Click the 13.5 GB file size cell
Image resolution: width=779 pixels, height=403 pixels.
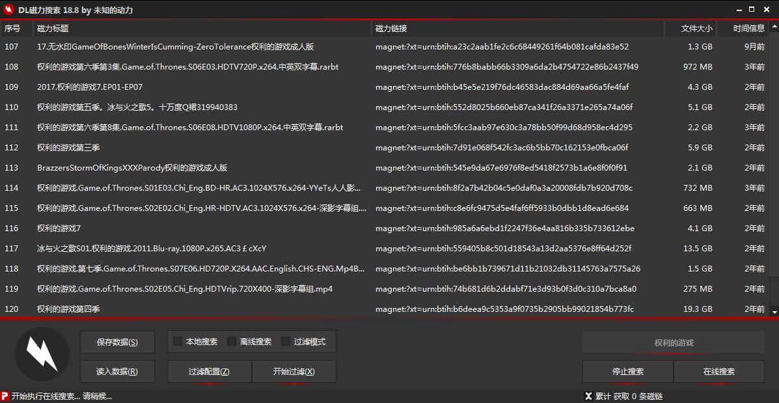[698, 249]
